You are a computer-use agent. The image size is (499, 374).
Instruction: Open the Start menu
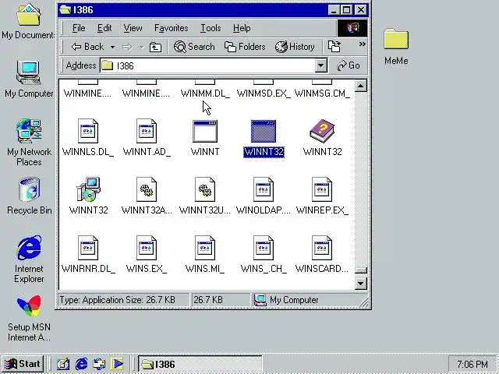(x=23, y=364)
